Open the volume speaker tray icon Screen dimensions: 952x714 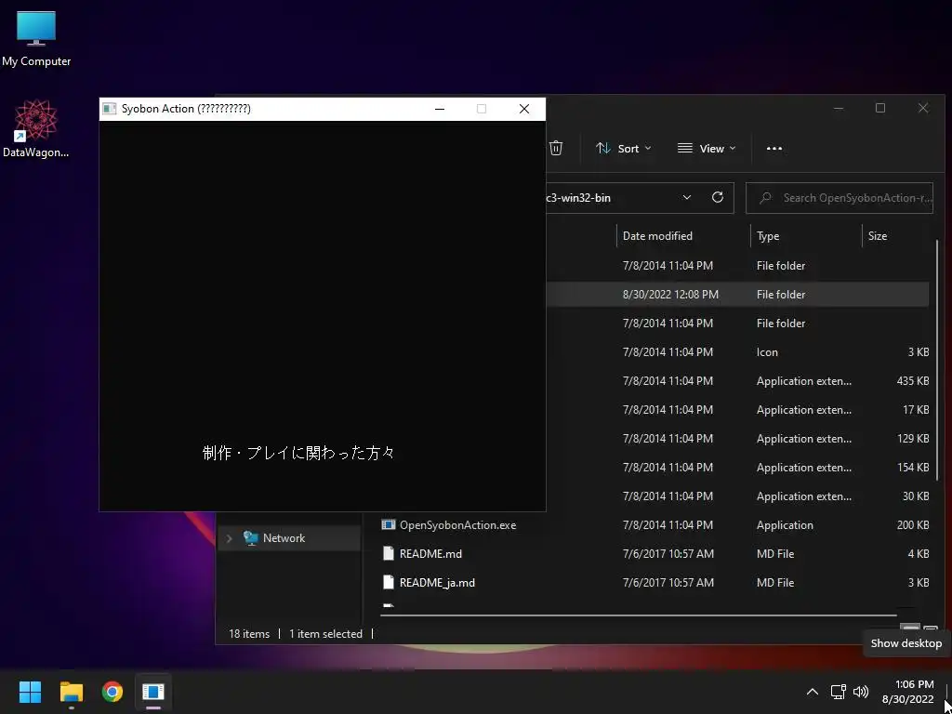pyautogui.click(x=860, y=692)
